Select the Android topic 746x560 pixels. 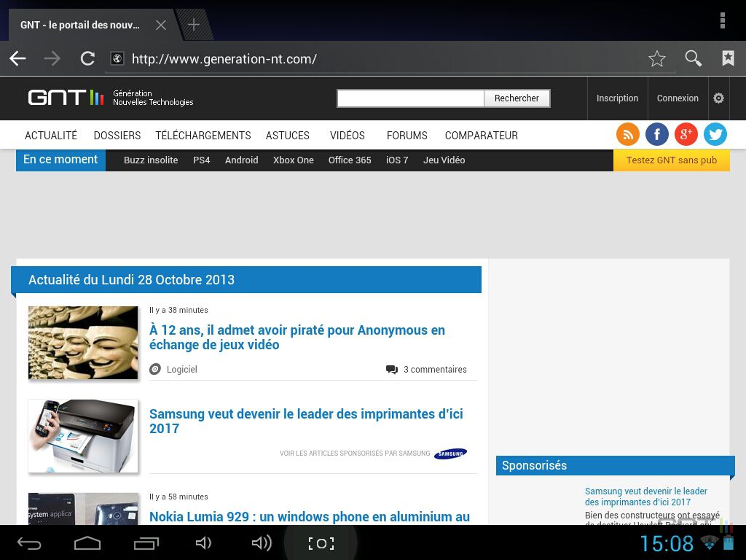[241, 160]
